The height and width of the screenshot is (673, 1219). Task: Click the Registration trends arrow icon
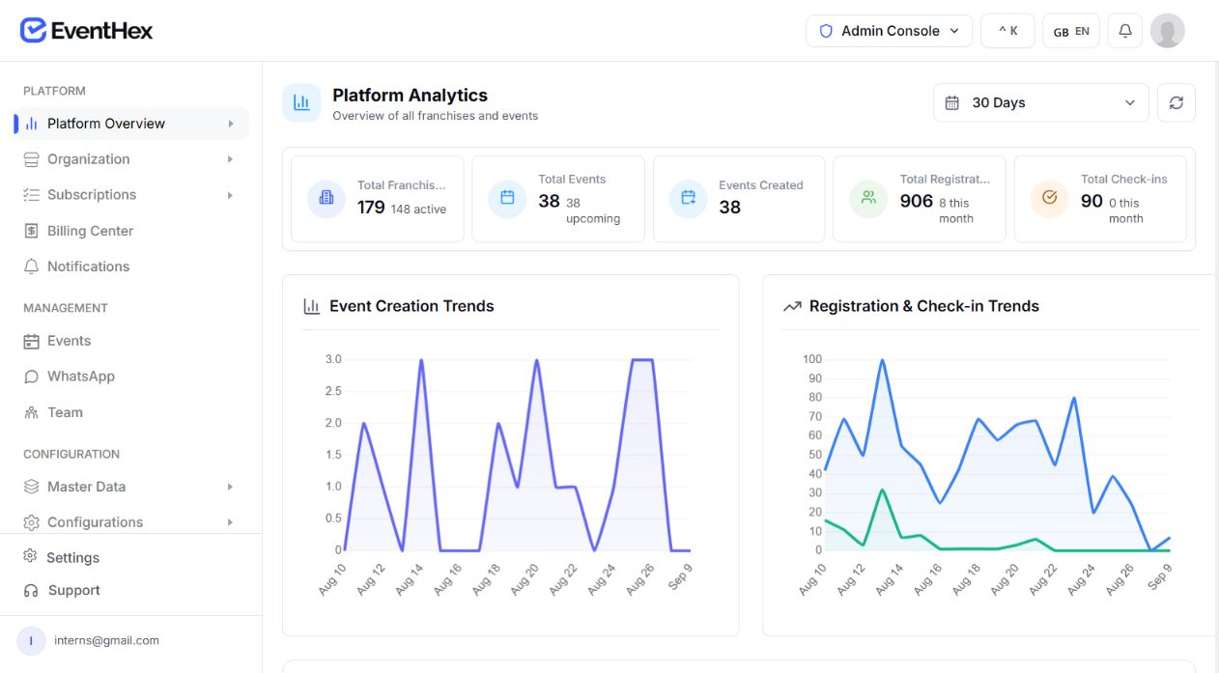coord(792,306)
